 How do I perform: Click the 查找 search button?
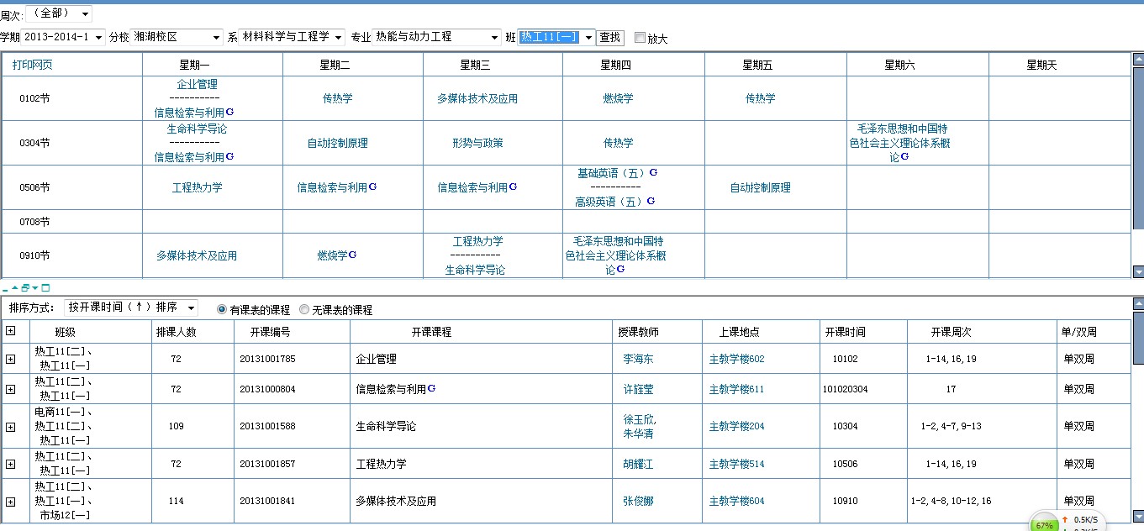coord(610,37)
